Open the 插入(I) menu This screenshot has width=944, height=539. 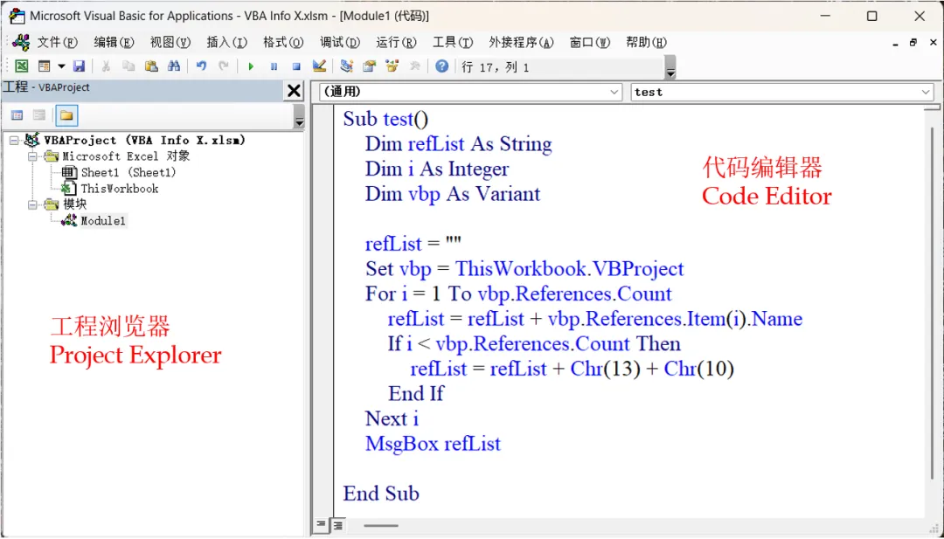tap(227, 43)
